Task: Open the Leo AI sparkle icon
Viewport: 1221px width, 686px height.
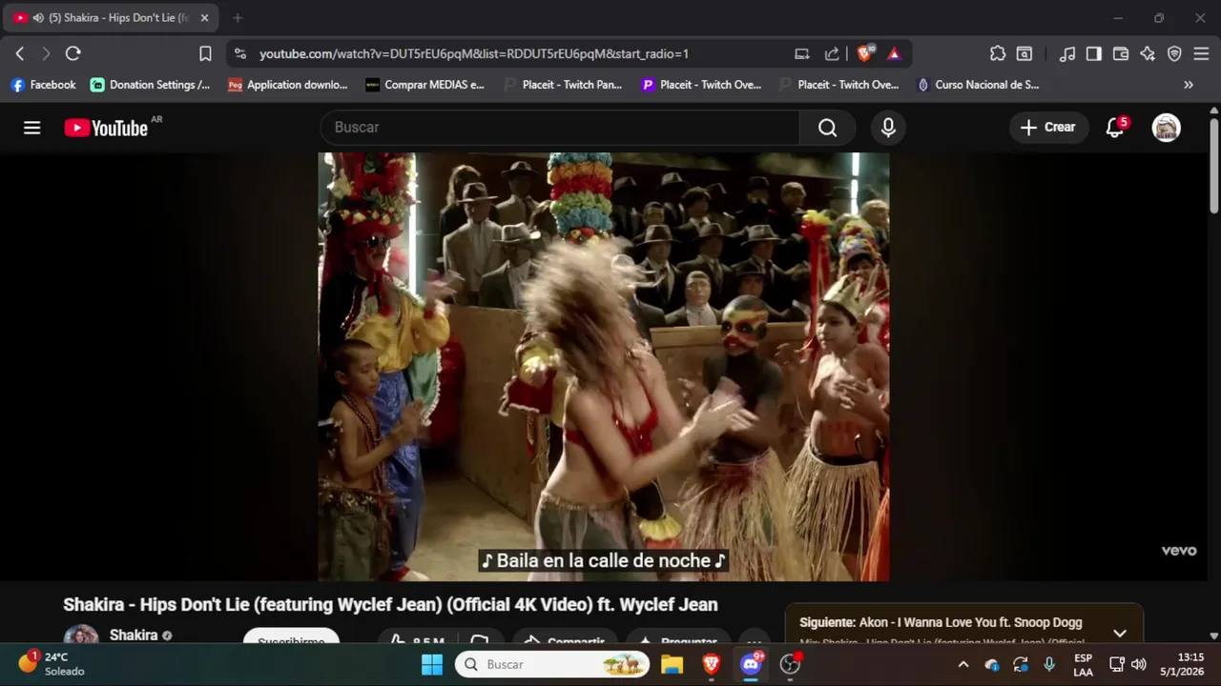Action: point(1148,54)
